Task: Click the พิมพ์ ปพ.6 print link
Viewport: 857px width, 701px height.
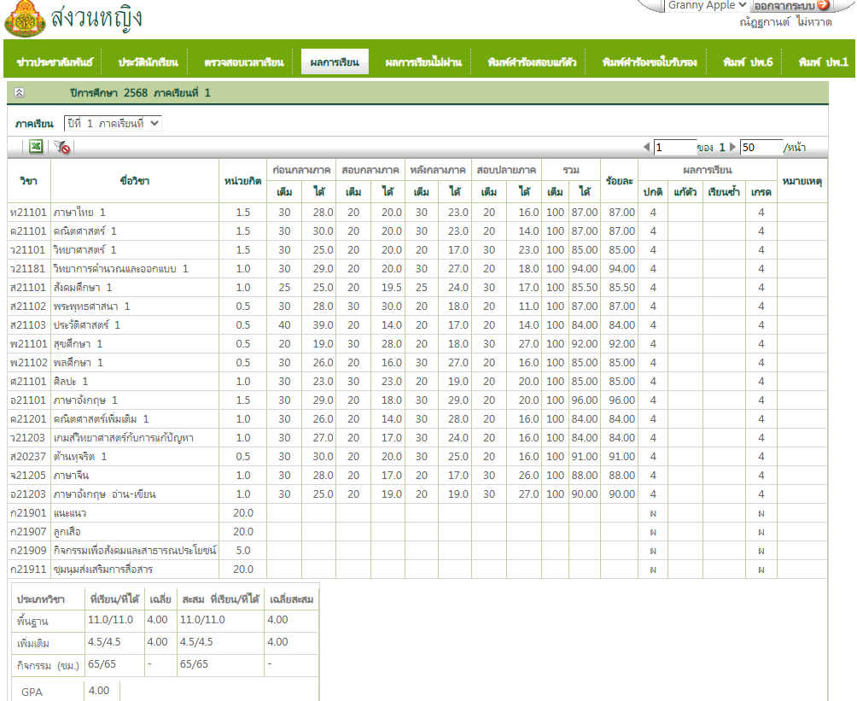Action: (748, 62)
